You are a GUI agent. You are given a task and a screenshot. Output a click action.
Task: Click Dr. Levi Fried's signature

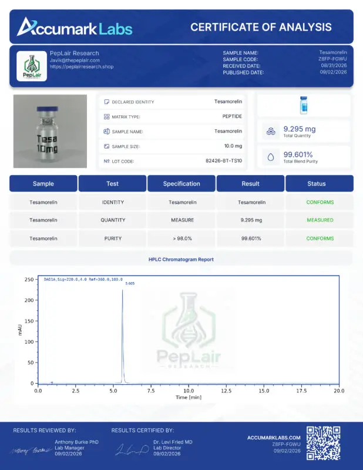point(132,449)
